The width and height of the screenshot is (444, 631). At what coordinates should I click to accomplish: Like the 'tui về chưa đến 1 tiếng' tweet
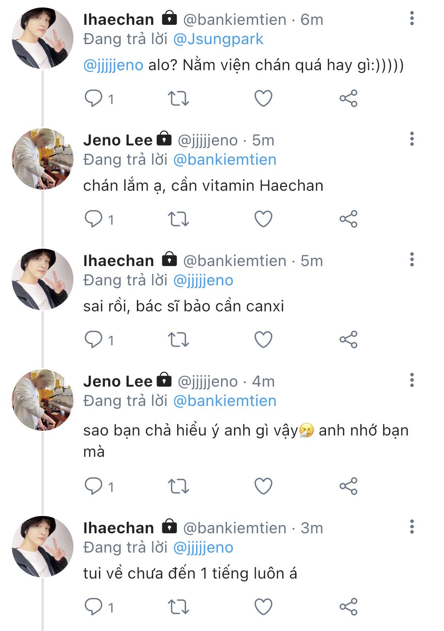263,607
